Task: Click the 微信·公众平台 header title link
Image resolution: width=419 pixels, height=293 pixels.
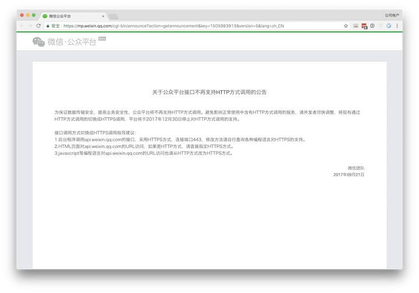Action: [x=72, y=42]
